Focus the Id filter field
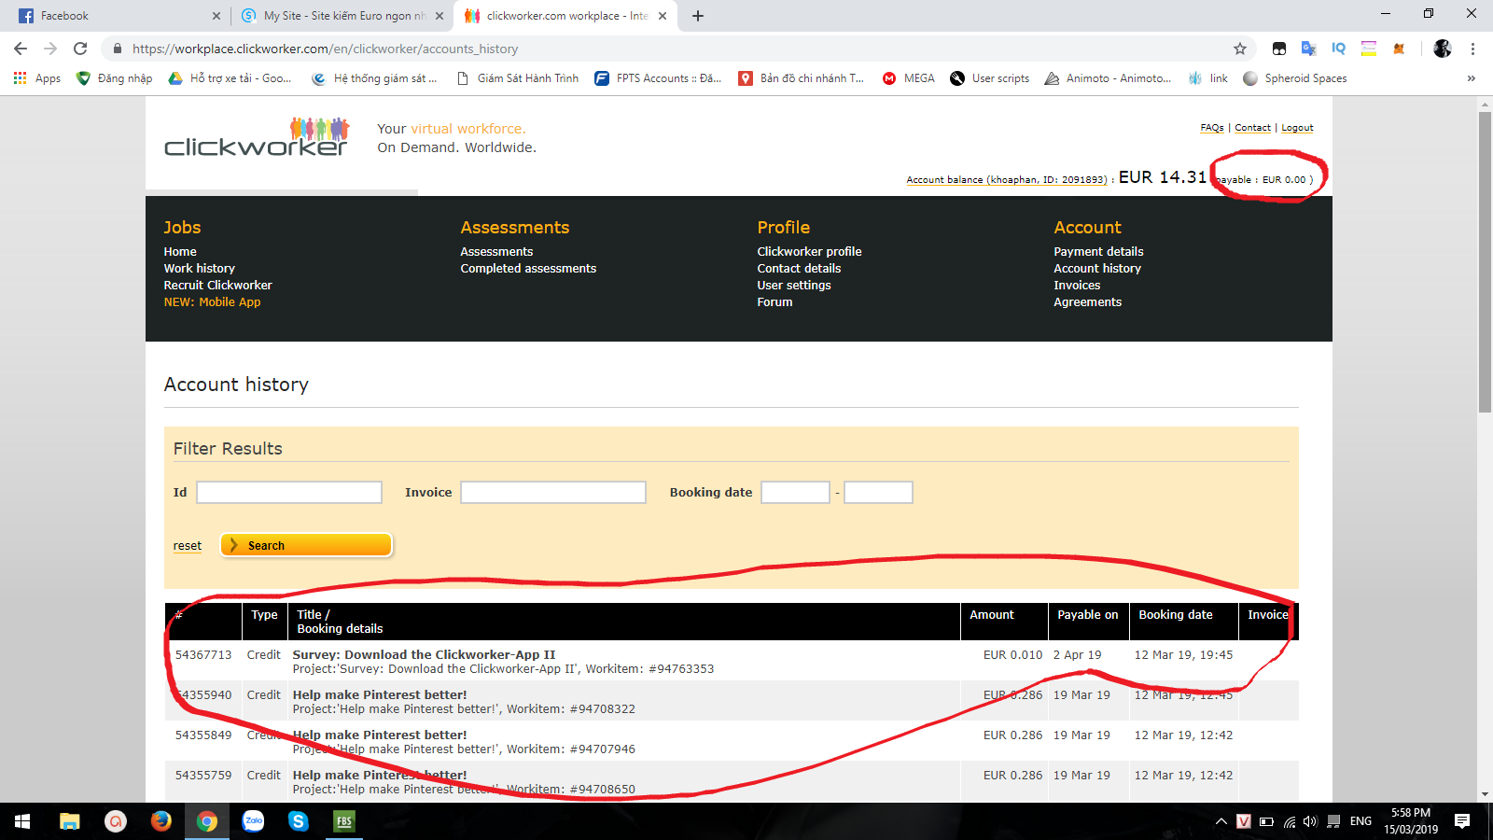Viewport: 1493px width, 840px height. click(289, 493)
